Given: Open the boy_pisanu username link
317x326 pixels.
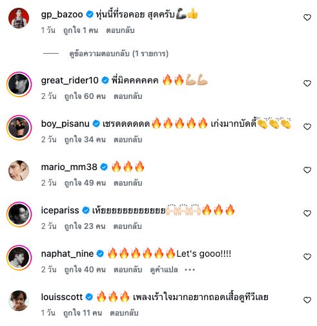Looking at the screenshot, I should [65, 124].
